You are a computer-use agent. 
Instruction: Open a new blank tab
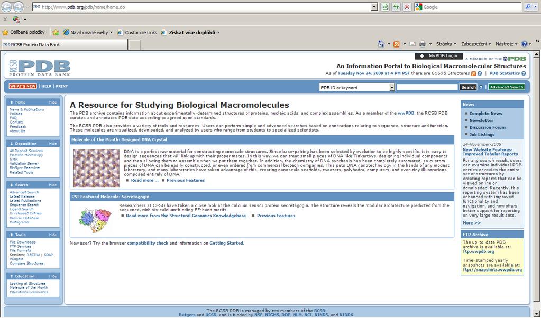tap(134, 44)
